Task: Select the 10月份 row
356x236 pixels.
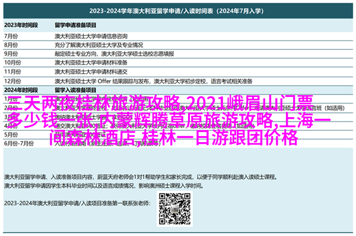Action: 178,62
